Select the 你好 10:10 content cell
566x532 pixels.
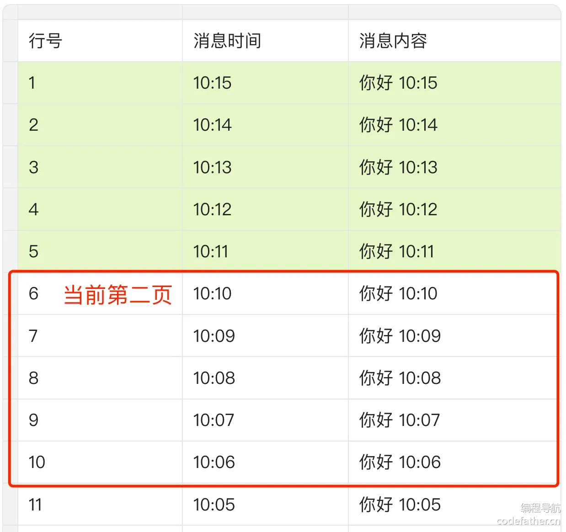(x=454, y=293)
